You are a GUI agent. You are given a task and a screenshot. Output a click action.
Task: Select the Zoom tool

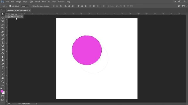3,82
